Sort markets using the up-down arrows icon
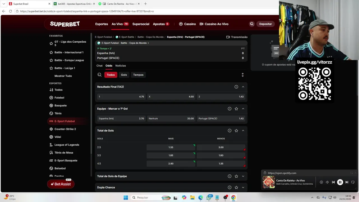Screen dimensions: 359x202 (x=243, y=75)
